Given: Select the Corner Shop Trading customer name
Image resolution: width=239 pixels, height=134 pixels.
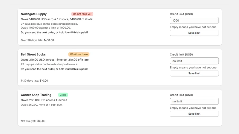Looking at the screenshot, I should [x=36, y=95].
